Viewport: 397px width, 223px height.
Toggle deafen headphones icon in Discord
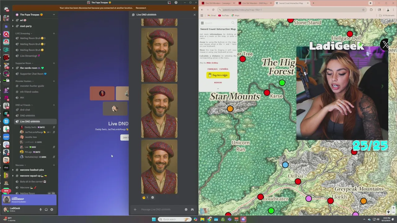click(46, 210)
